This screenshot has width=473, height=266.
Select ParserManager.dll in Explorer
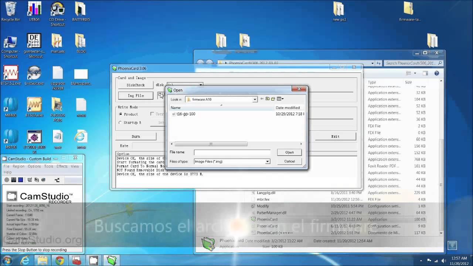point(271,213)
